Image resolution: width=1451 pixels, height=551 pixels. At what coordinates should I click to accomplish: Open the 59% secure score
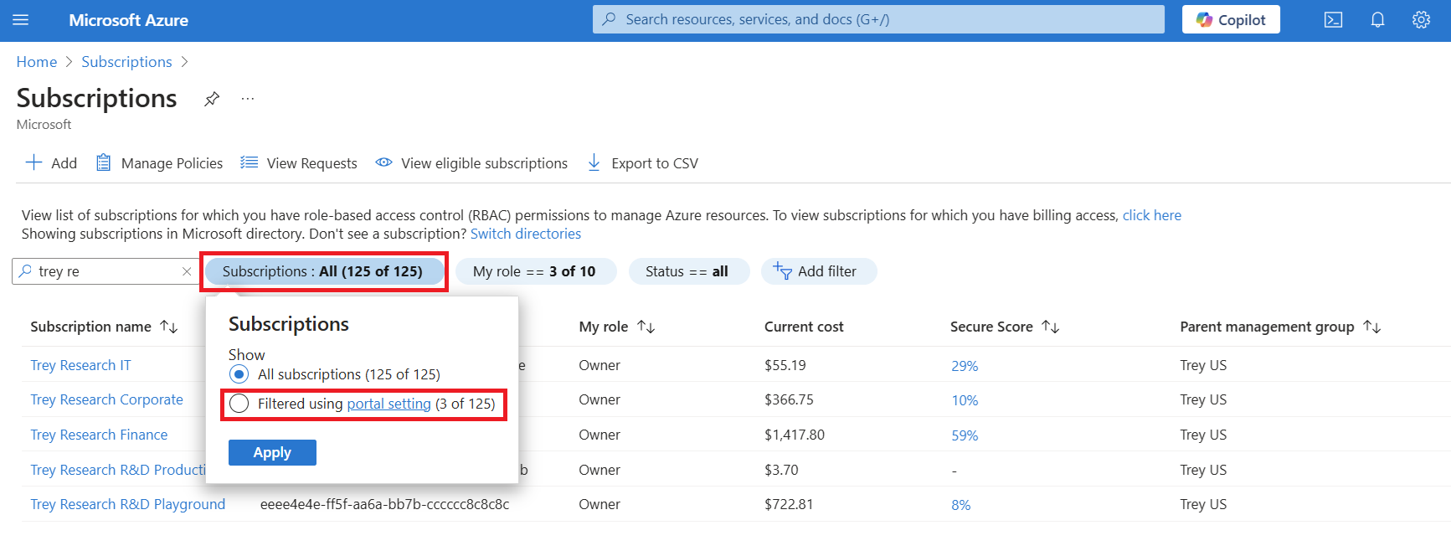point(965,435)
